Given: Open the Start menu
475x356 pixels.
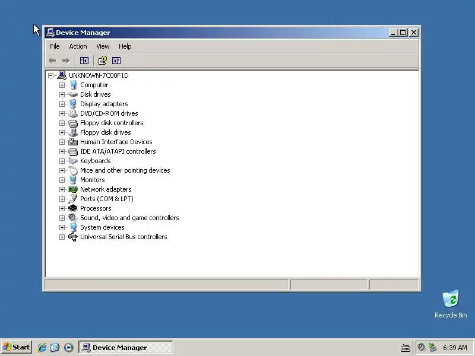Looking at the screenshot, I should (x=17, y=347).
